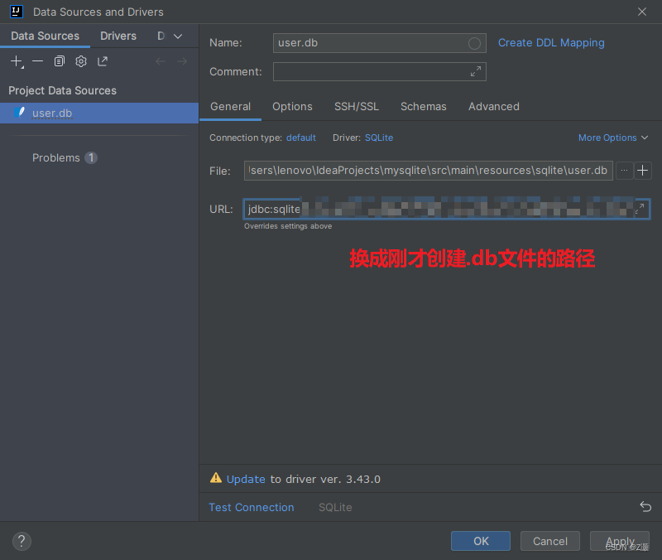Click the IntelliJ logo in title bar
The height and width of the screenshot is (560, 662).
(x=16, y=12)
